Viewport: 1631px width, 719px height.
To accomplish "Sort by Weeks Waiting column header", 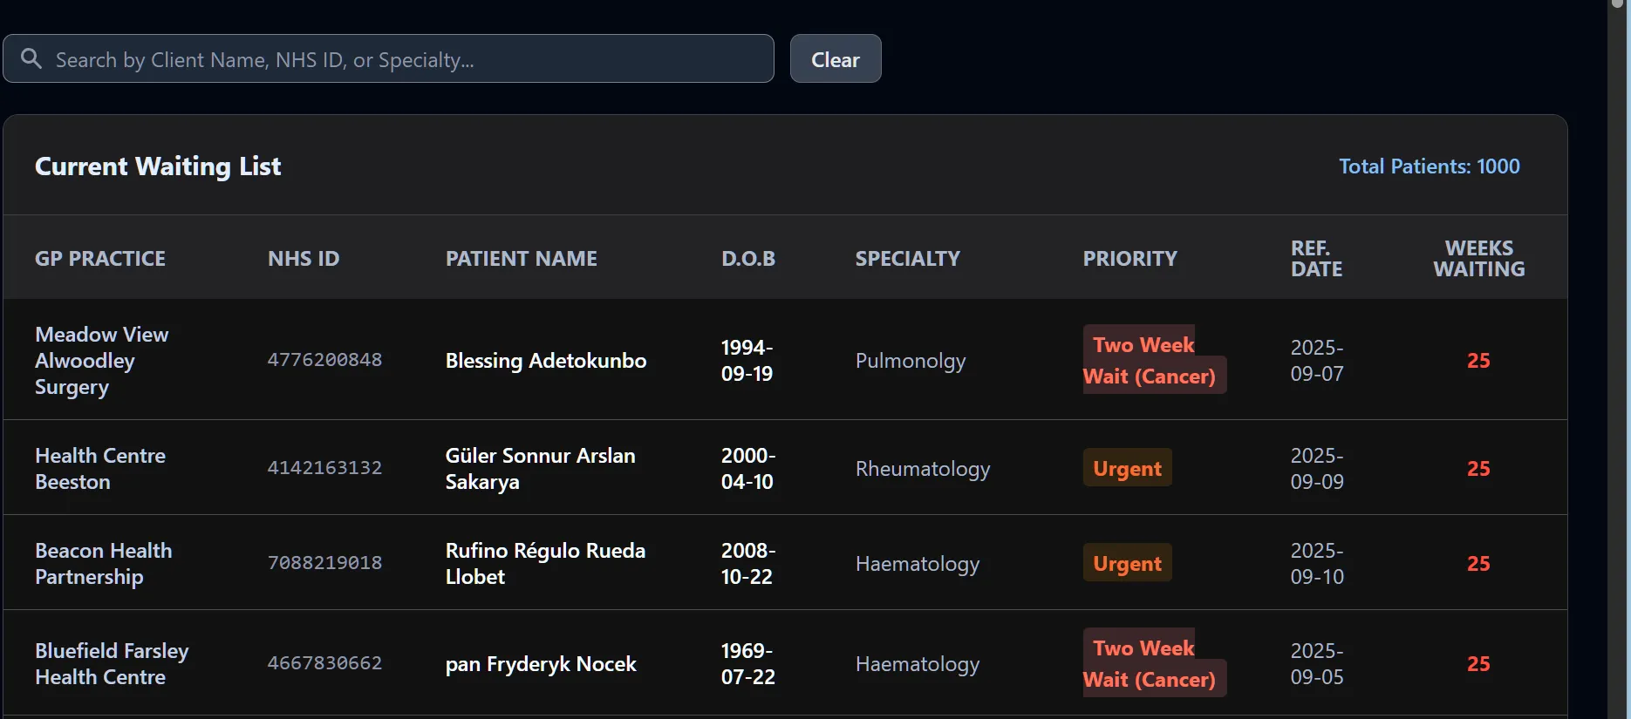I will tap(1479, 259).
